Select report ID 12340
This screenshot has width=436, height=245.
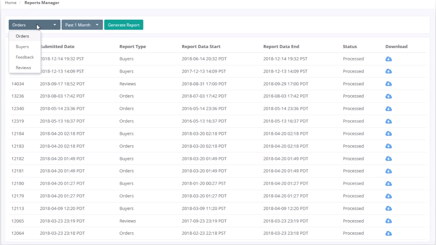(17, 108)
